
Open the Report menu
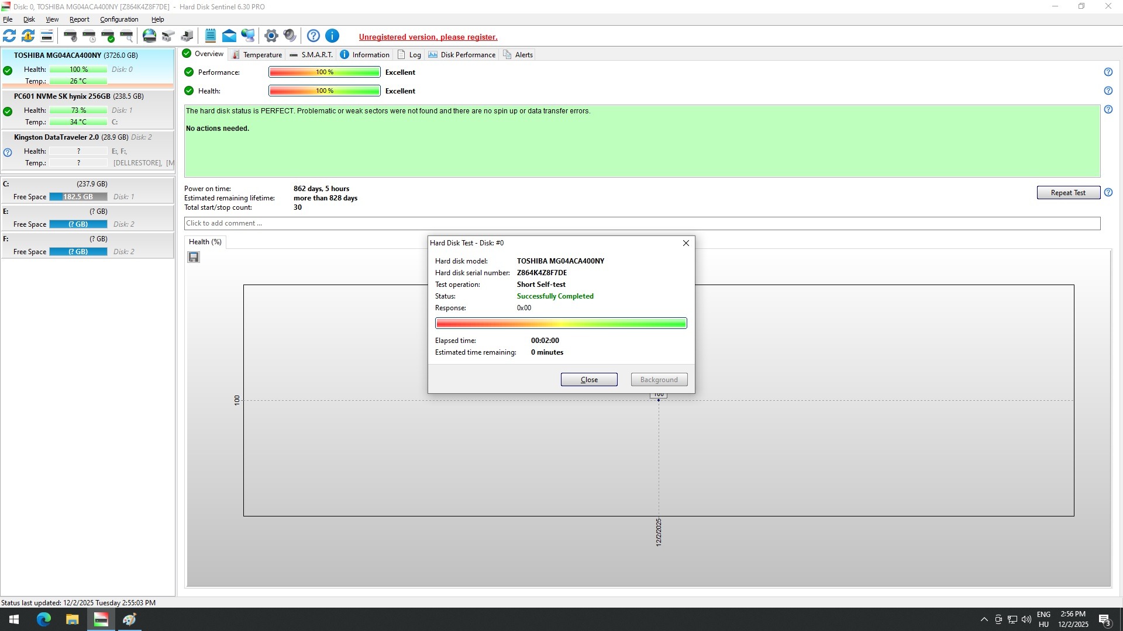(x=79, y=19)
